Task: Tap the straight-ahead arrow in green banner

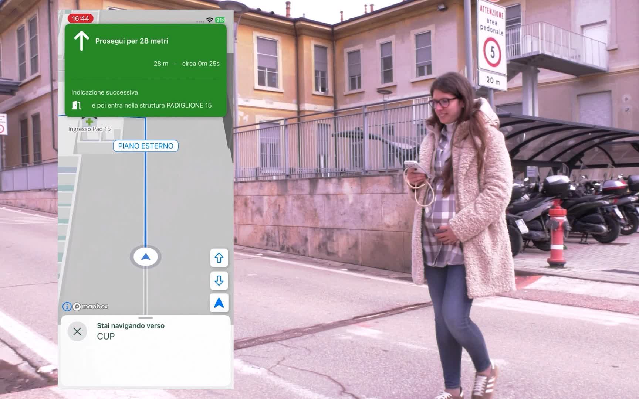Action: point(81,41)
